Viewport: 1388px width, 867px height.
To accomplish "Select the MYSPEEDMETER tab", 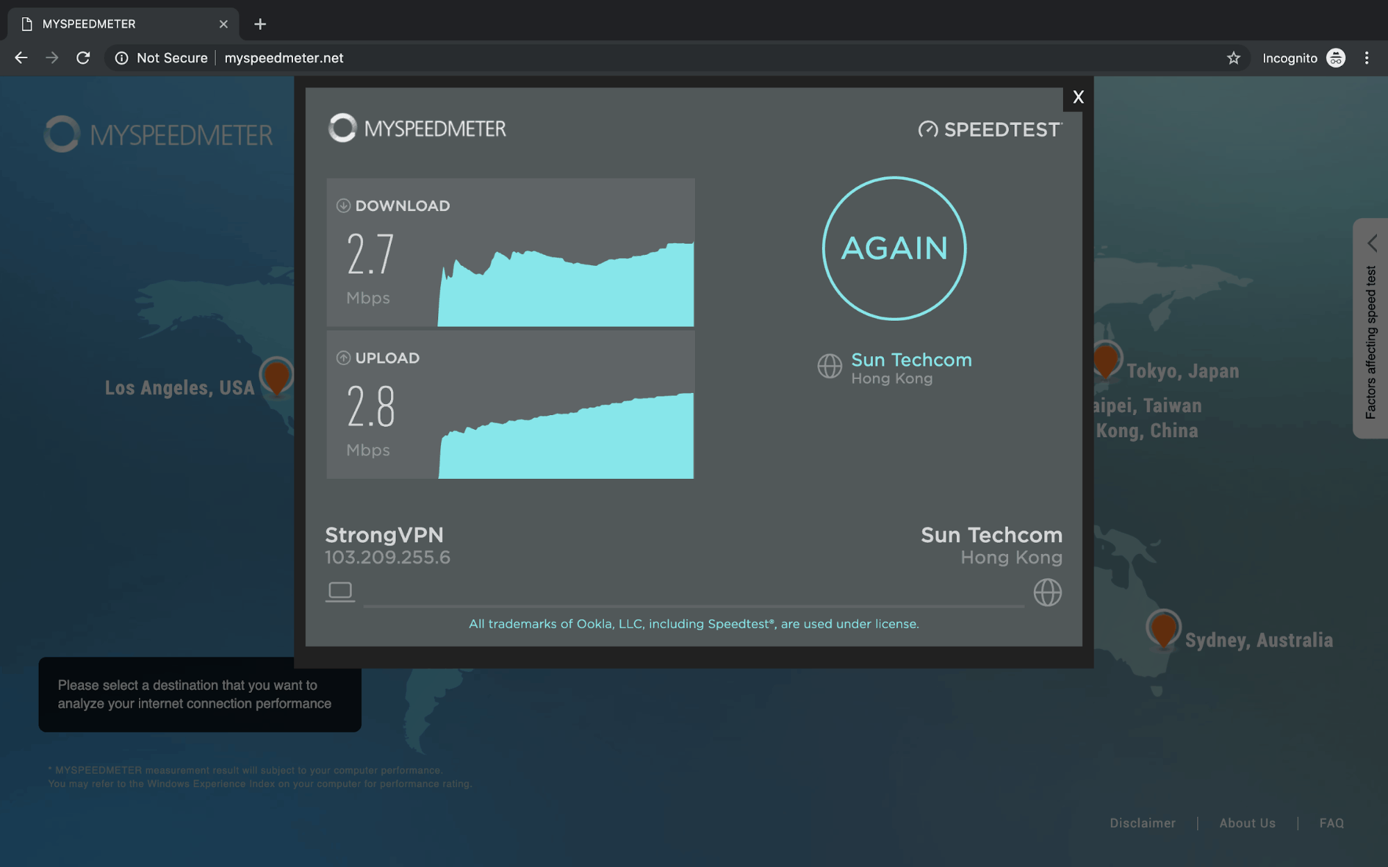I will click(x=124, y=24).
